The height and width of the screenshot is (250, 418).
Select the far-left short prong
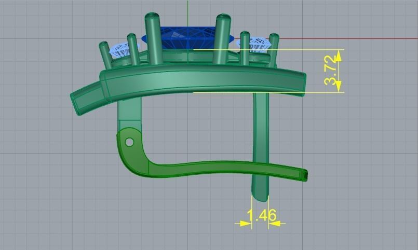pyautogui.click(x=105, y=55)
